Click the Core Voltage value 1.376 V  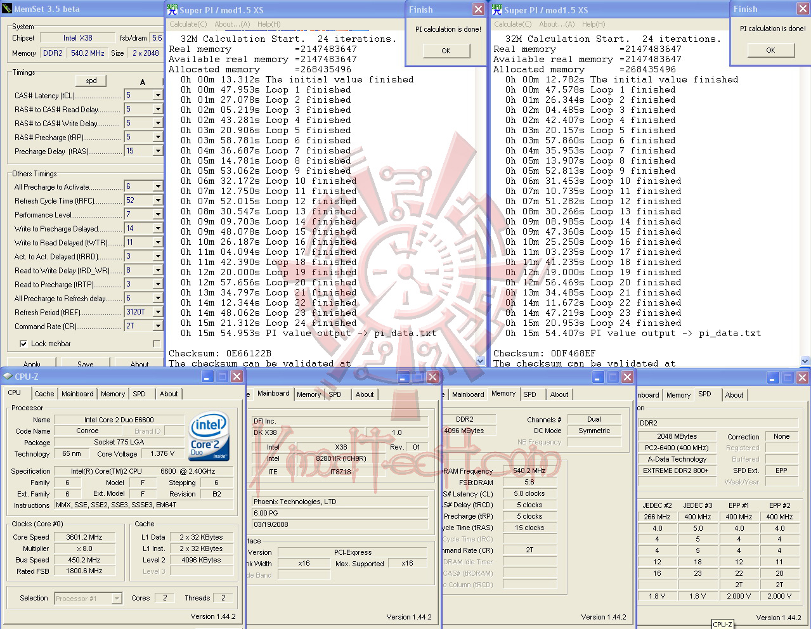click(163, 454)
